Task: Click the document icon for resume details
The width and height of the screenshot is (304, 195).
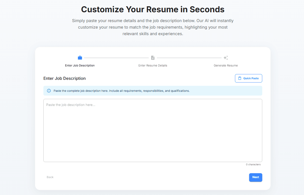Action: pyautogui.click(x=153, y=58)
